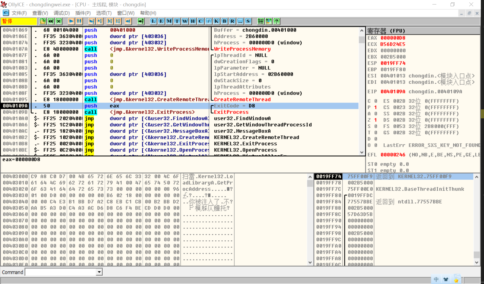
Task: Select the jmp user32.MessageBoxA line at 004010AC
Action: [x=180, y=131]
